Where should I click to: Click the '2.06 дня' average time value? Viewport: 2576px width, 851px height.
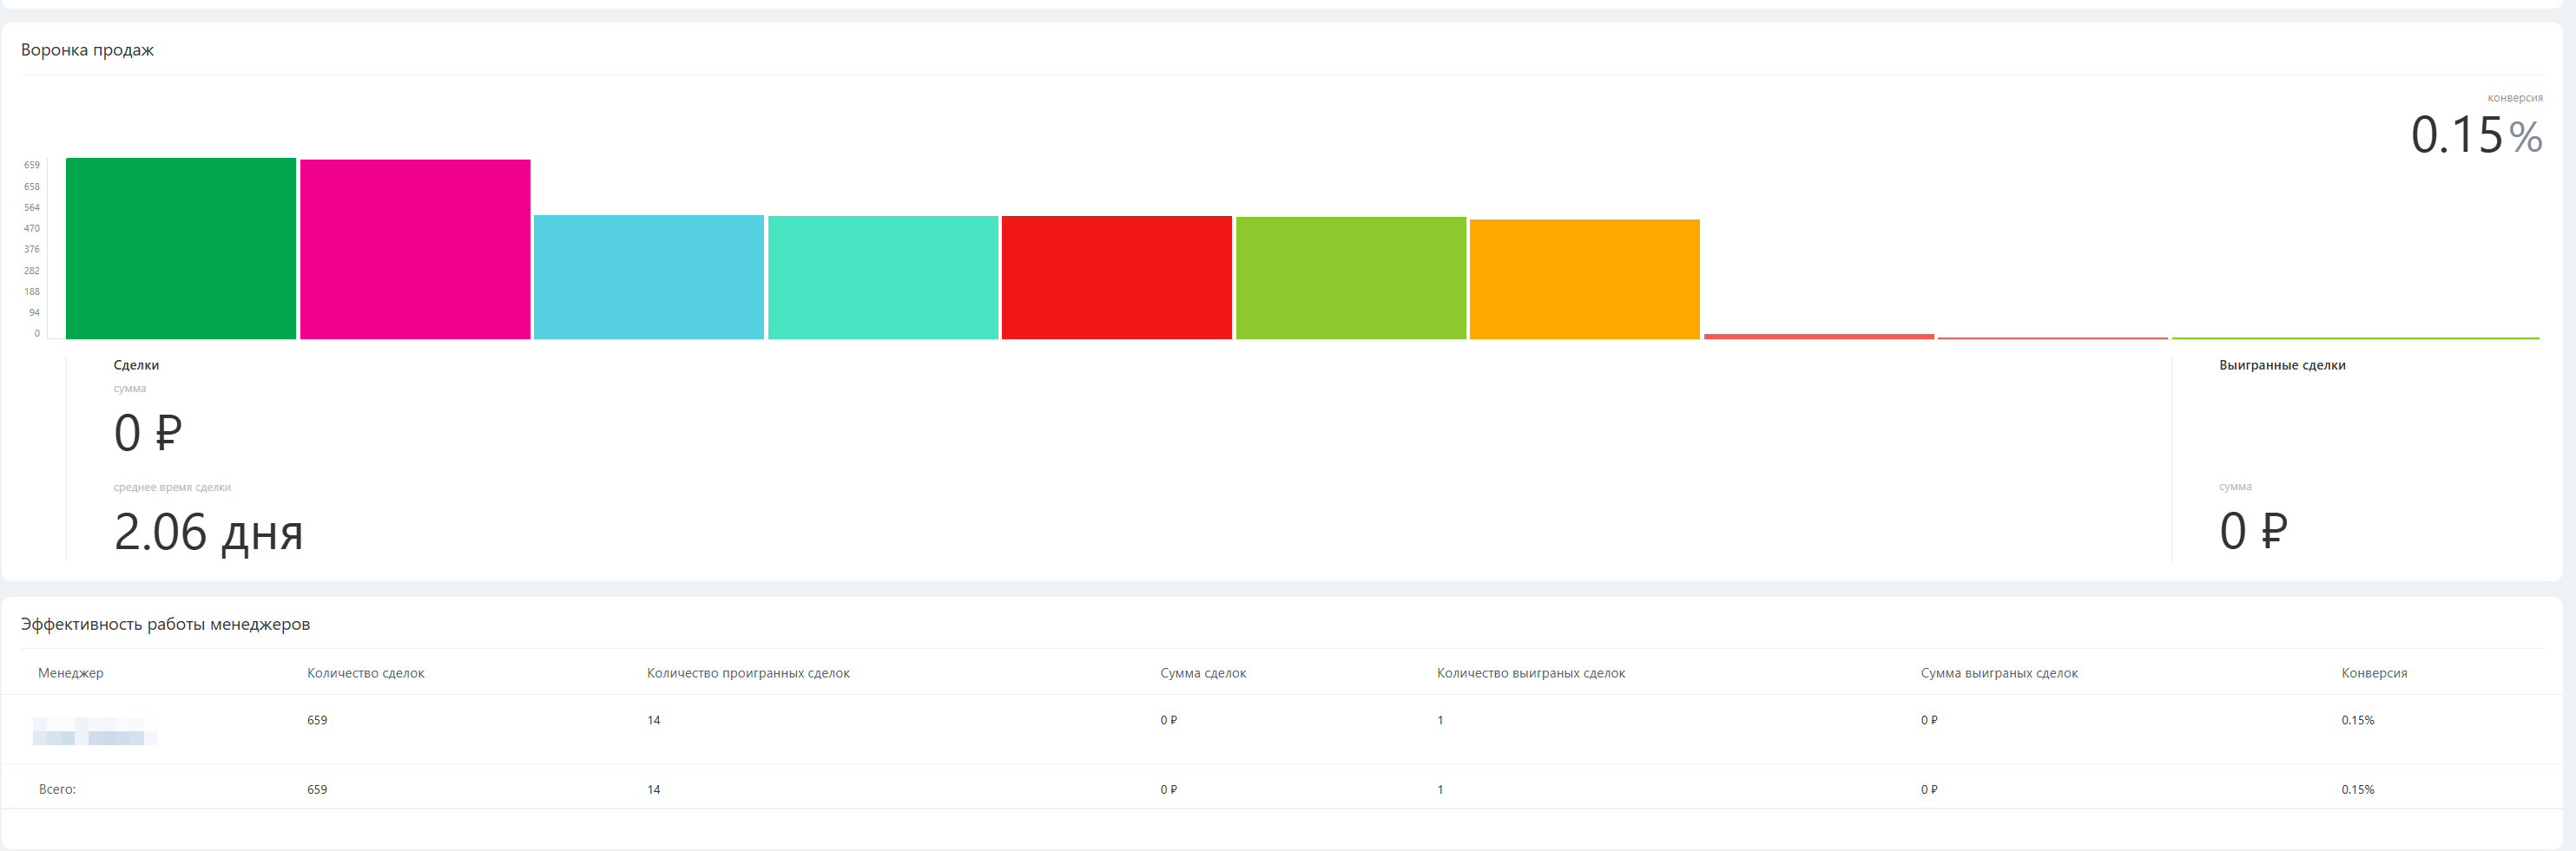208,532
